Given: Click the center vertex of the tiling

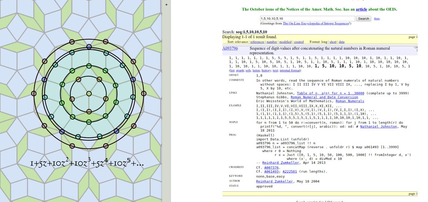Looking at the screenshot, I should point(89,93).
